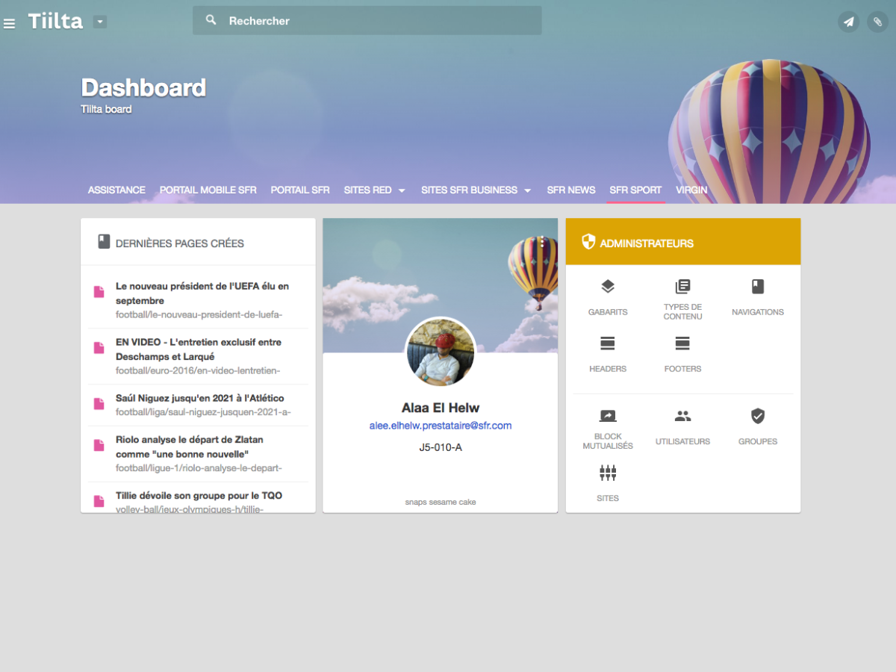Open the Headers admin icon

(x=608, y=343)
